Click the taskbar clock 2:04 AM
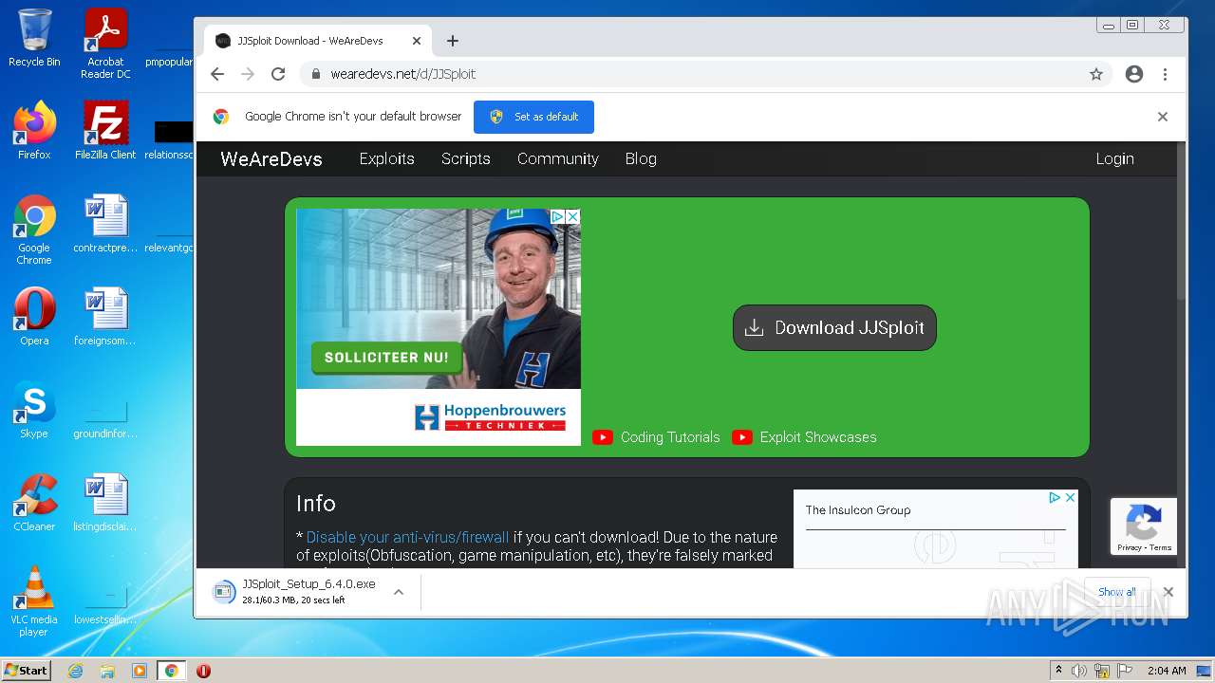Screen dimensions: 1215x683 [1166, 671]
